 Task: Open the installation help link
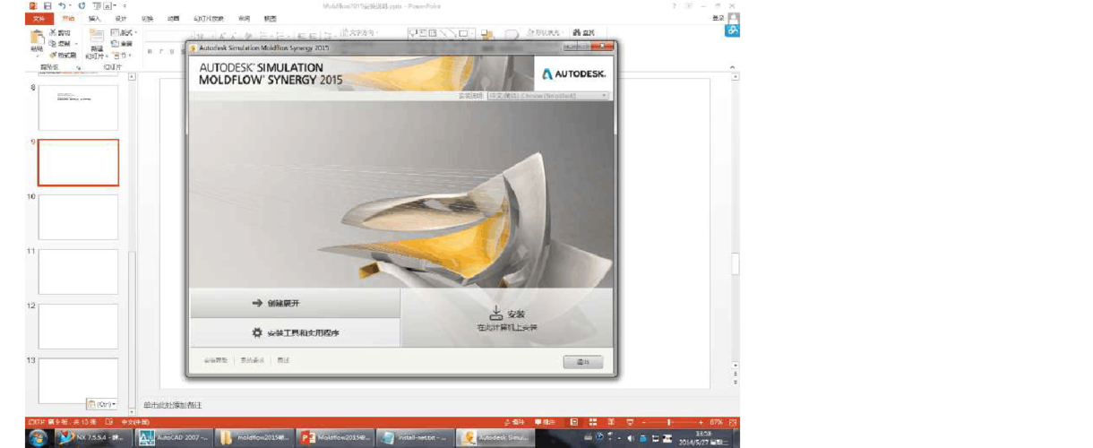(x=215, y=360)
